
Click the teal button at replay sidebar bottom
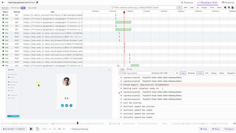[13, 116]
